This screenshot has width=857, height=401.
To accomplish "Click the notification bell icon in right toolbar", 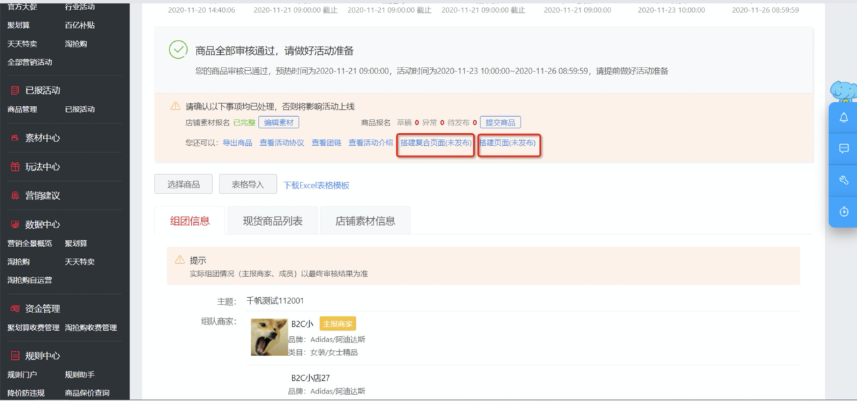I will 843,118.
